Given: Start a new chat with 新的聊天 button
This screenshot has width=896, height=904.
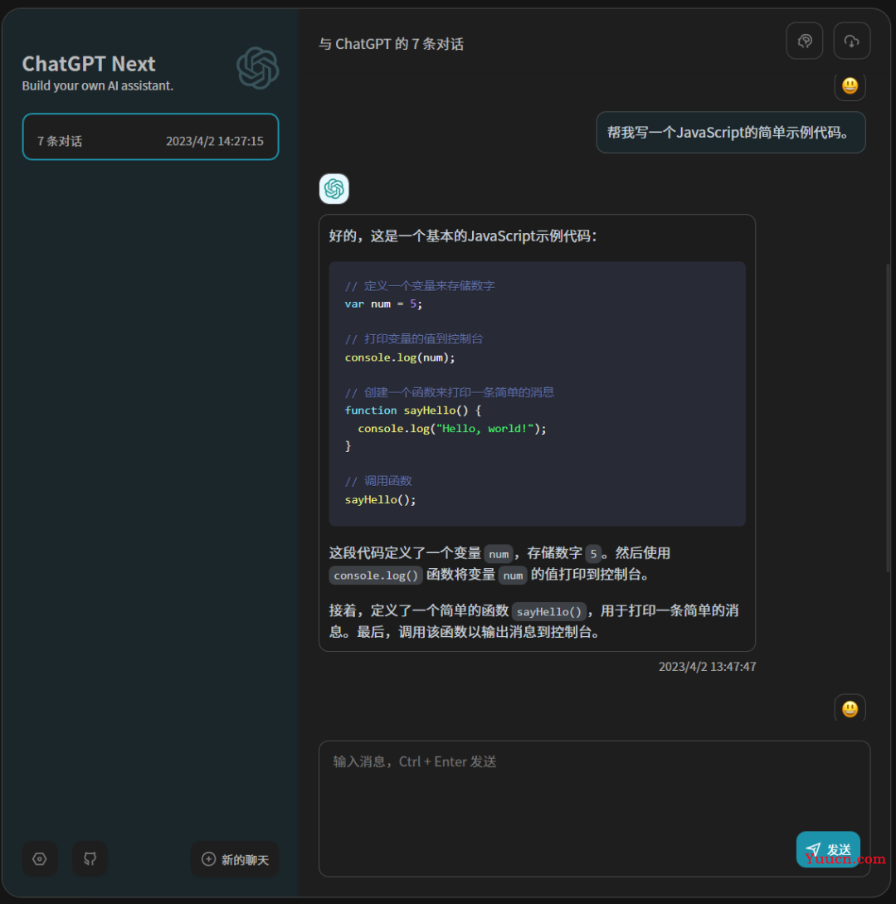Looking at the screenshot, I should [236, 859].
